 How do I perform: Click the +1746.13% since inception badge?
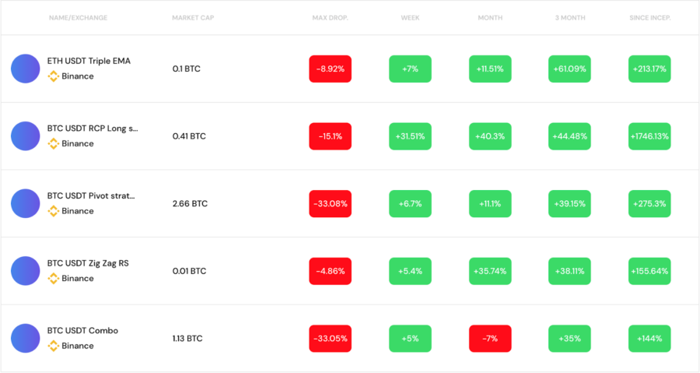[x=649, y=136]
